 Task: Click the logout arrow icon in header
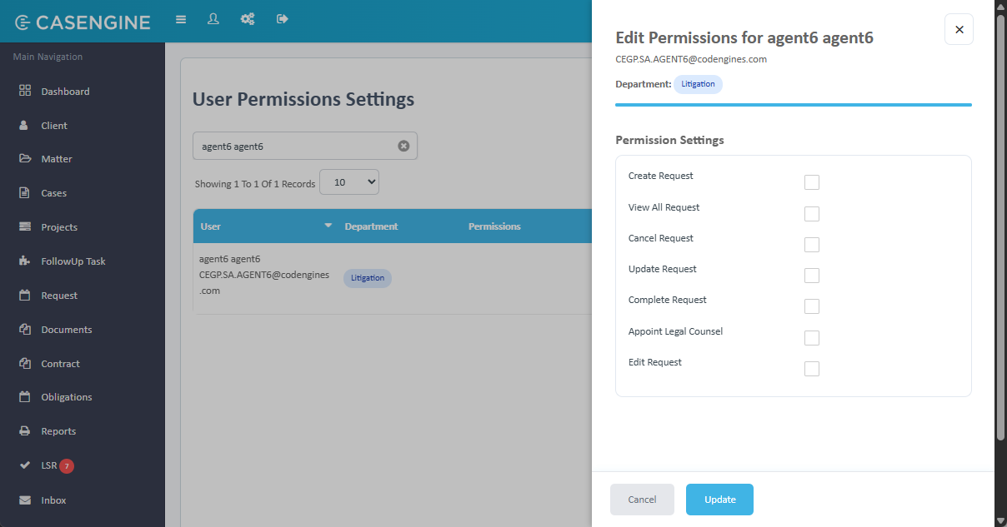[283, 19]
